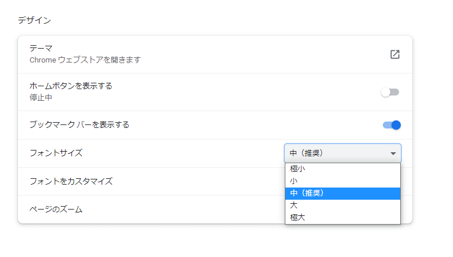Click the Chrome ウェブストアを開きます text
Image resolution: width=453 pixels, height=257 pixels.
tap(85, 60)
